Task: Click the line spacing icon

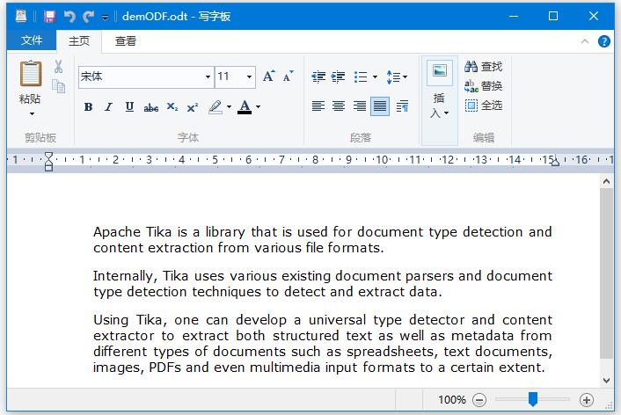Action: coord(393,76)
